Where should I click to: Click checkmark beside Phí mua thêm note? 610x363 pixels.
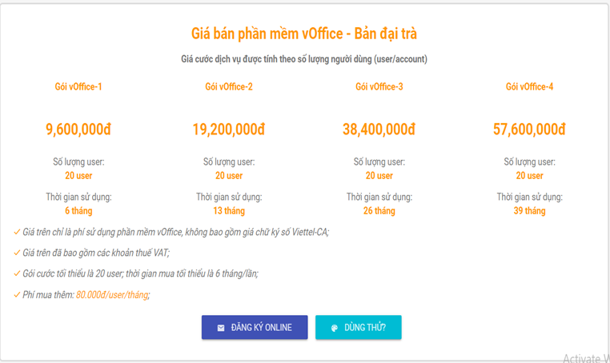pos(17,294)
